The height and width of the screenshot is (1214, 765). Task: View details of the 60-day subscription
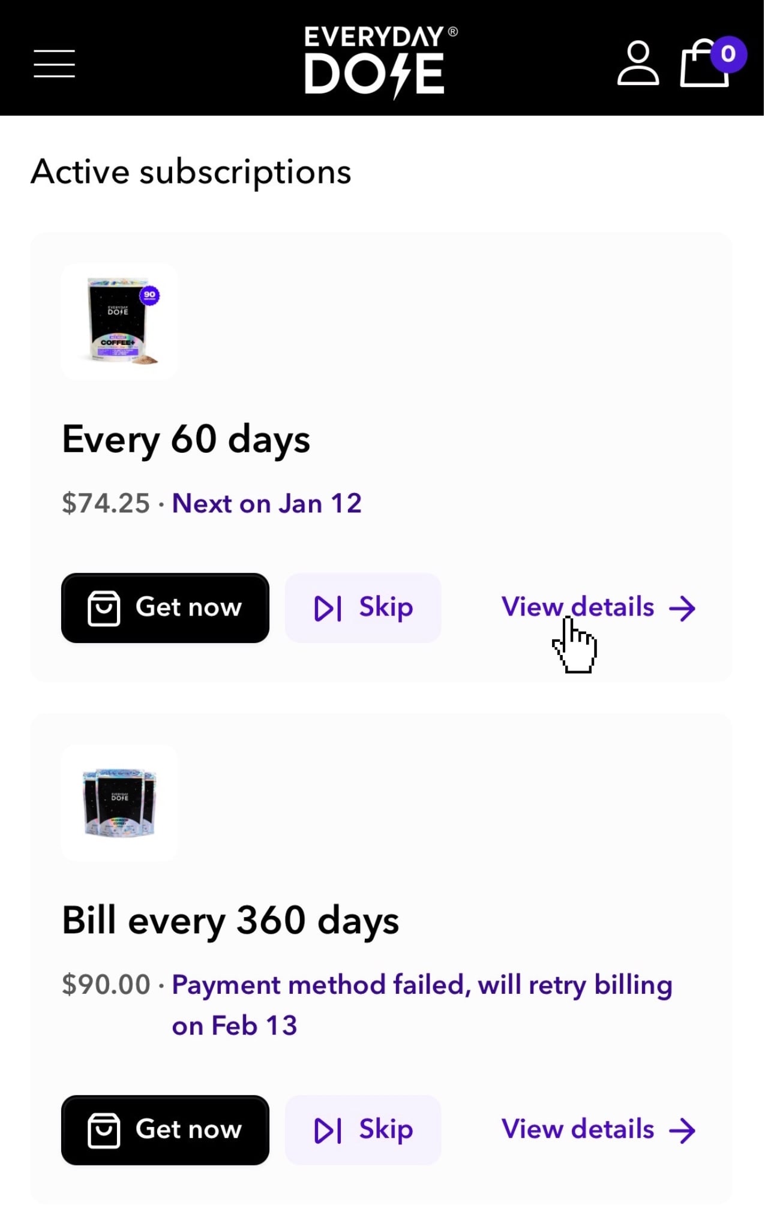tap(577, 607)
